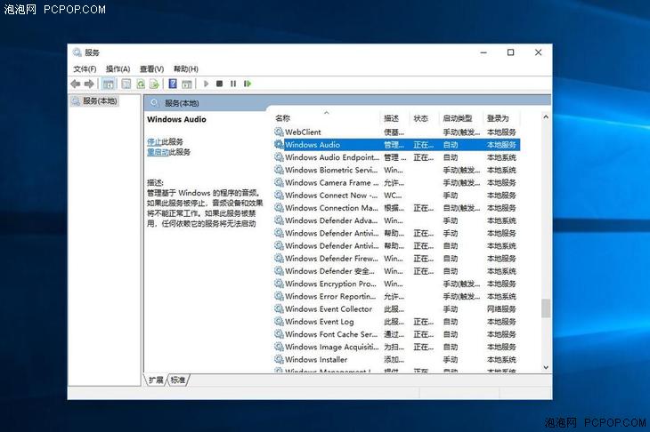Click the 重启动 link to restart service
This screenshot has height=432, width=650.
158,152
